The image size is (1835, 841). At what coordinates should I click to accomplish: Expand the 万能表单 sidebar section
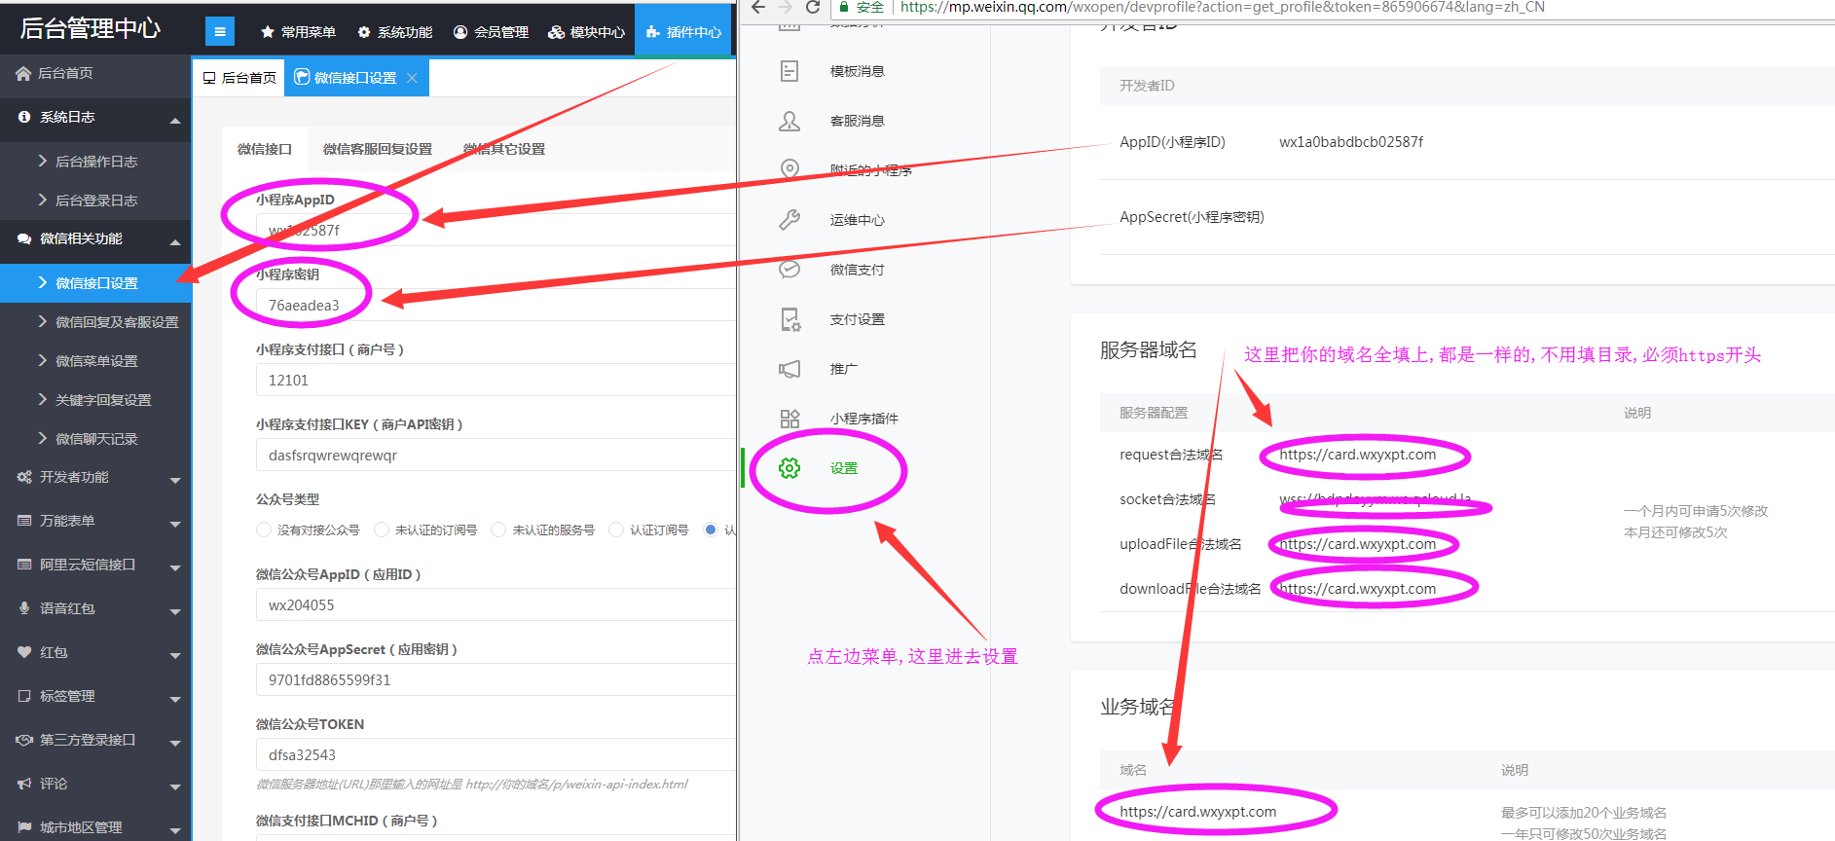coord(95,521)
